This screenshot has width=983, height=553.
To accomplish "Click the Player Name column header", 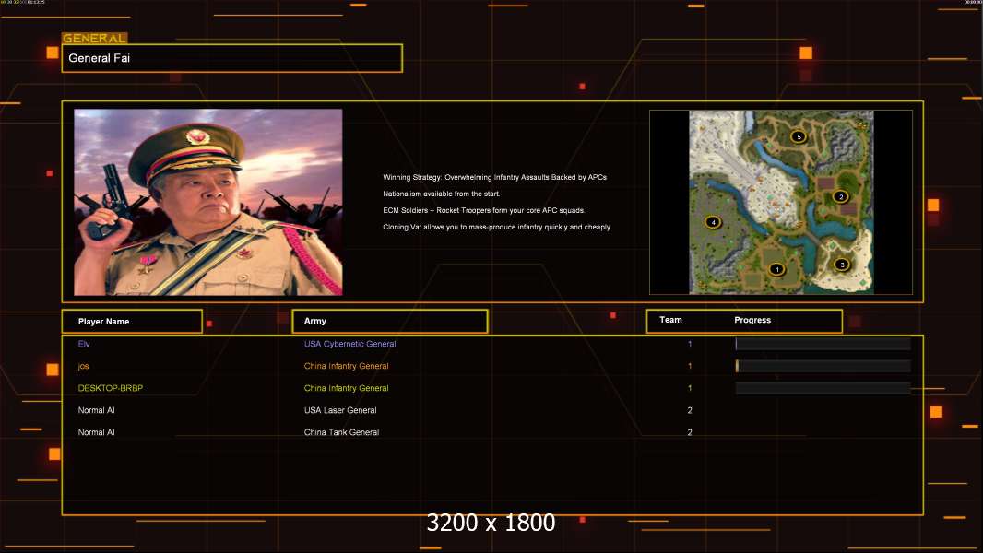I will (x=132, y=322).
